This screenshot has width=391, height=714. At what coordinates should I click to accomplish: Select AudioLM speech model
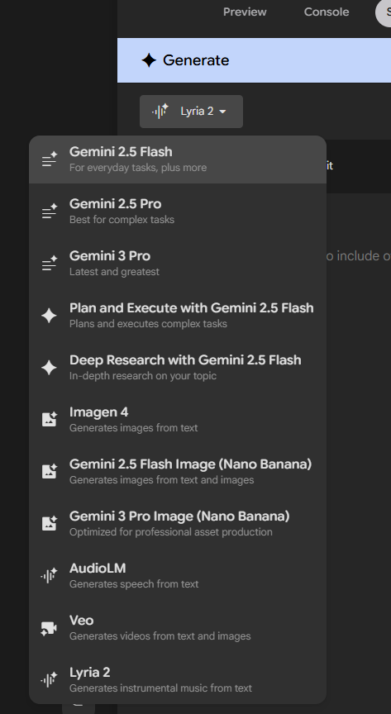click(x=178, y=575)
